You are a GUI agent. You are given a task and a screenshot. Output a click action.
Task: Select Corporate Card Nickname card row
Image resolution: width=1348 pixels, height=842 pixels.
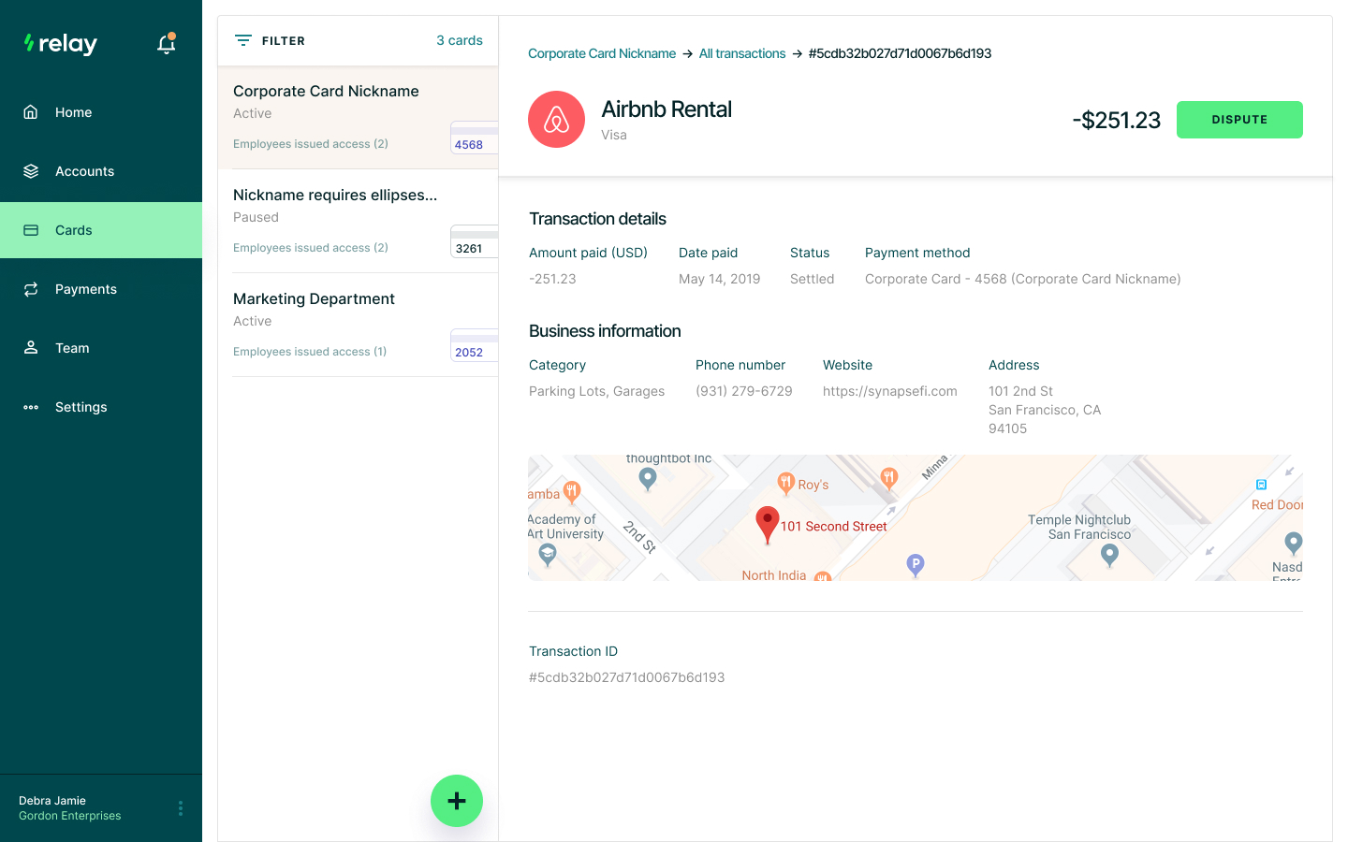point(358,117)
